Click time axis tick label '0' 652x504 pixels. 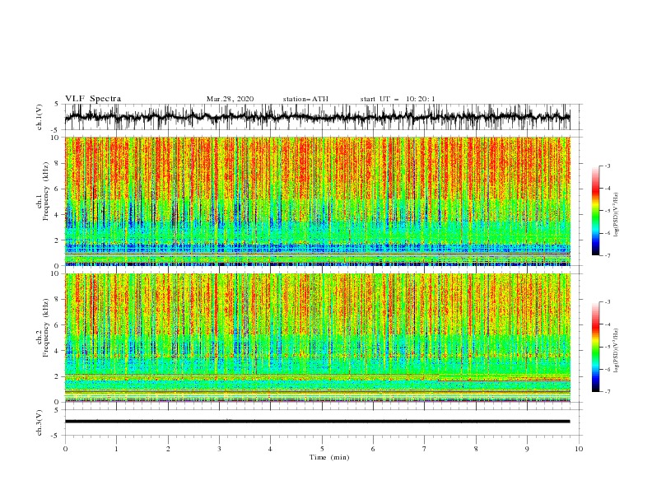[65, 449]
